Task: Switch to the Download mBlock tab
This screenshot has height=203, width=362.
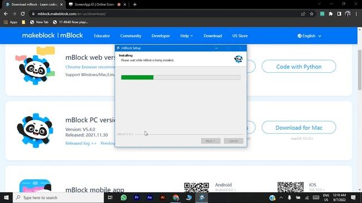Action: (x=34, y=5)
